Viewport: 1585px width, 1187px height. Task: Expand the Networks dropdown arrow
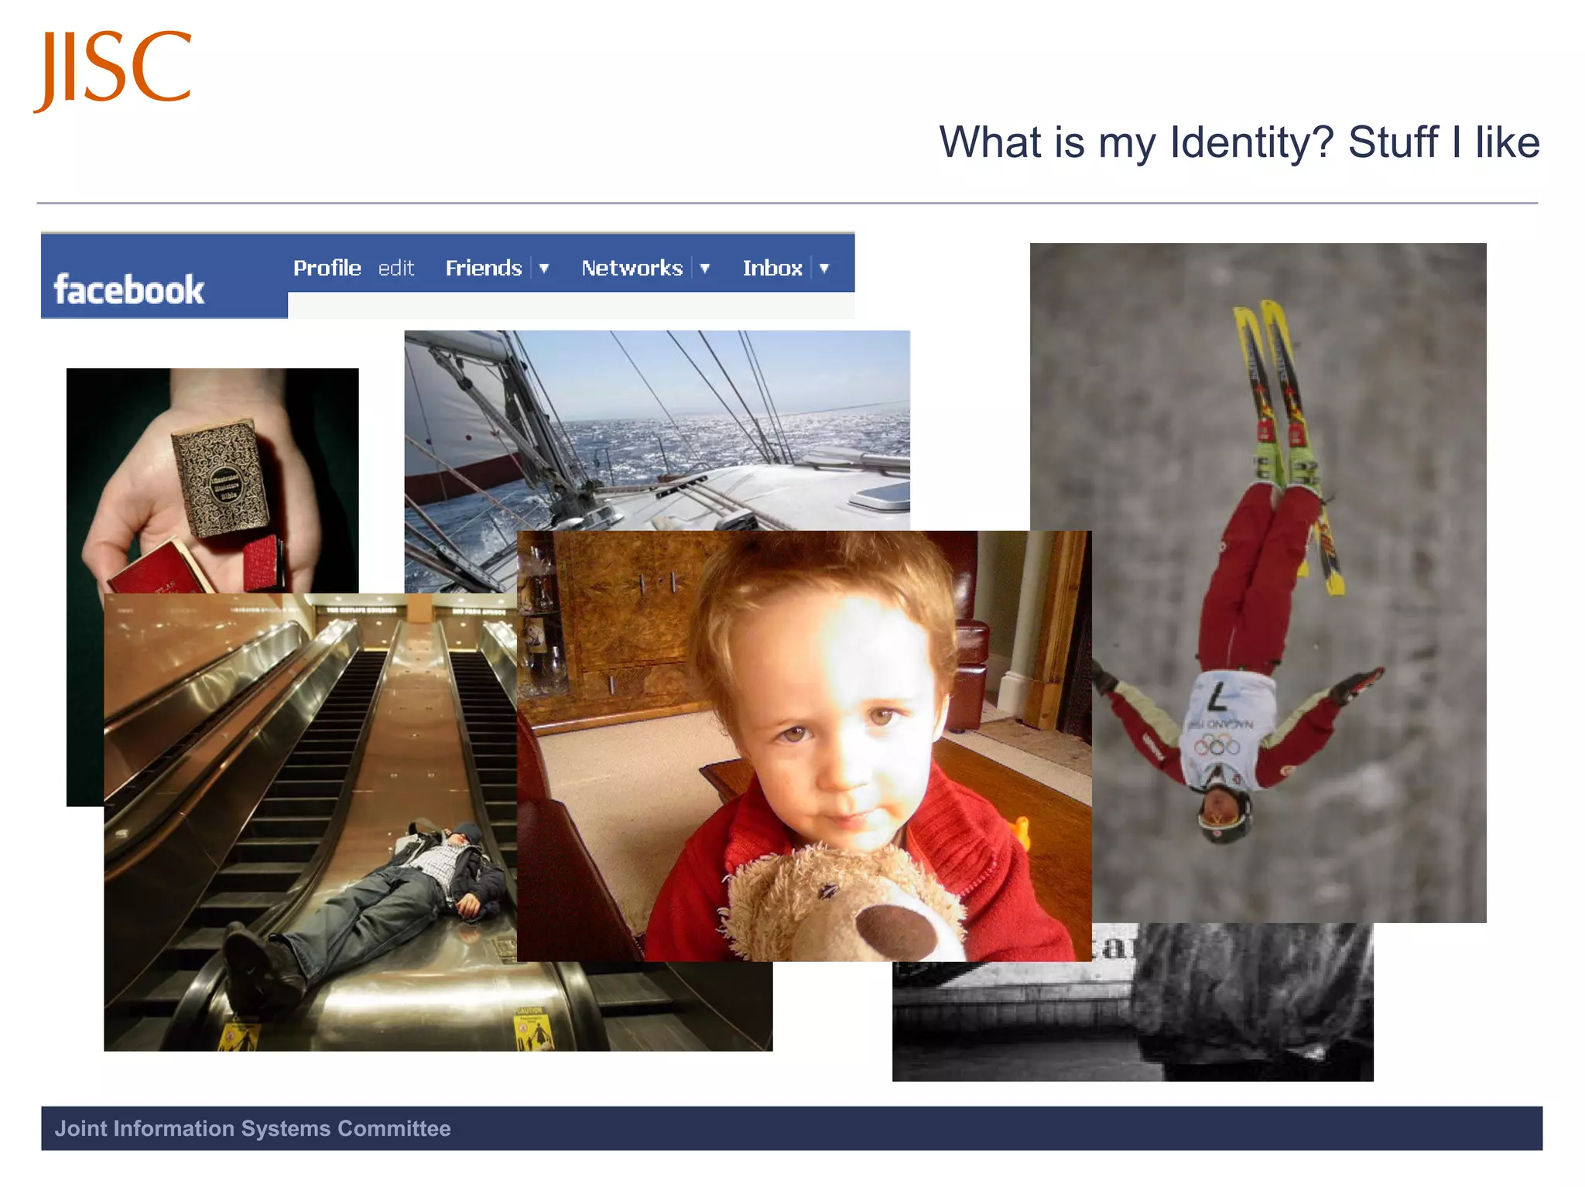click(704, 269)
